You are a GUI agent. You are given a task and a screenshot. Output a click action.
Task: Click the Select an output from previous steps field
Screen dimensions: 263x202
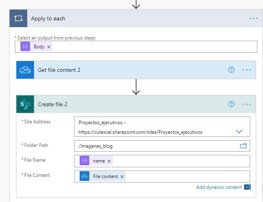click(136, 47)
